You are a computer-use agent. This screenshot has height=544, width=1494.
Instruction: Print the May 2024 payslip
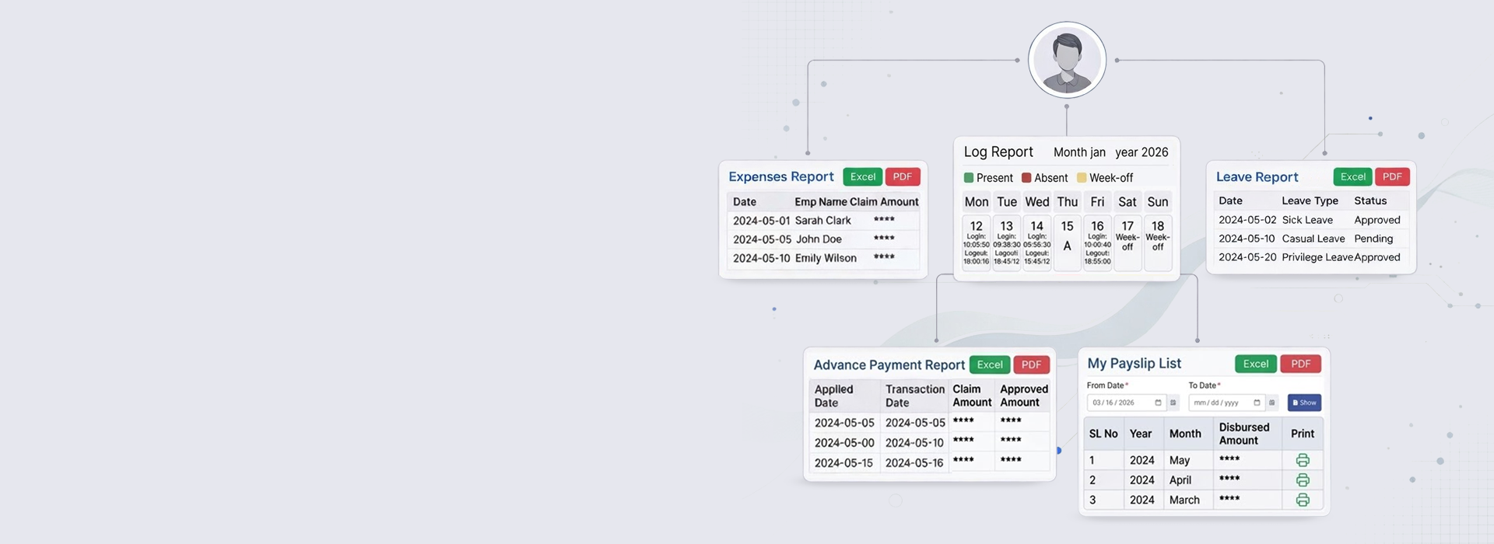click(x=1302, y=460)
